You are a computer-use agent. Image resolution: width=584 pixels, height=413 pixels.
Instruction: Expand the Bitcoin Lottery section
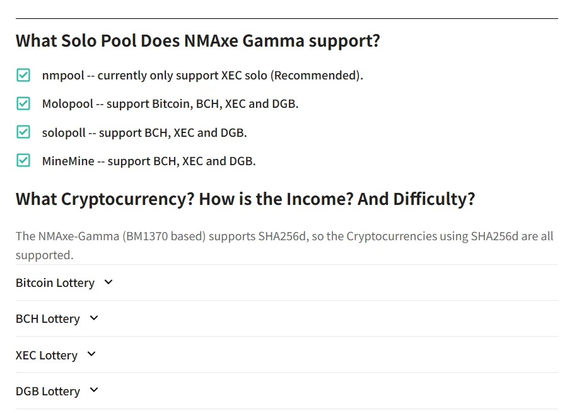point(55,283)
